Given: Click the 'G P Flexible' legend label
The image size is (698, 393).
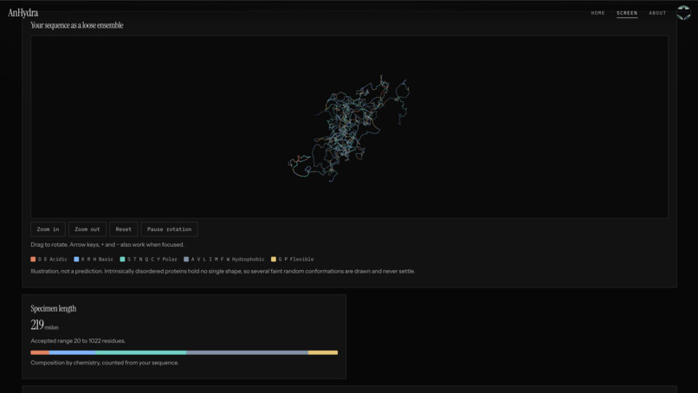Looking at the screenshot, I should tap(296, 259).
